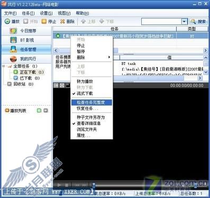Select the 任务管理 sidebar section
Viewport: 210px width, 198px height.
[x=27, y=50]
